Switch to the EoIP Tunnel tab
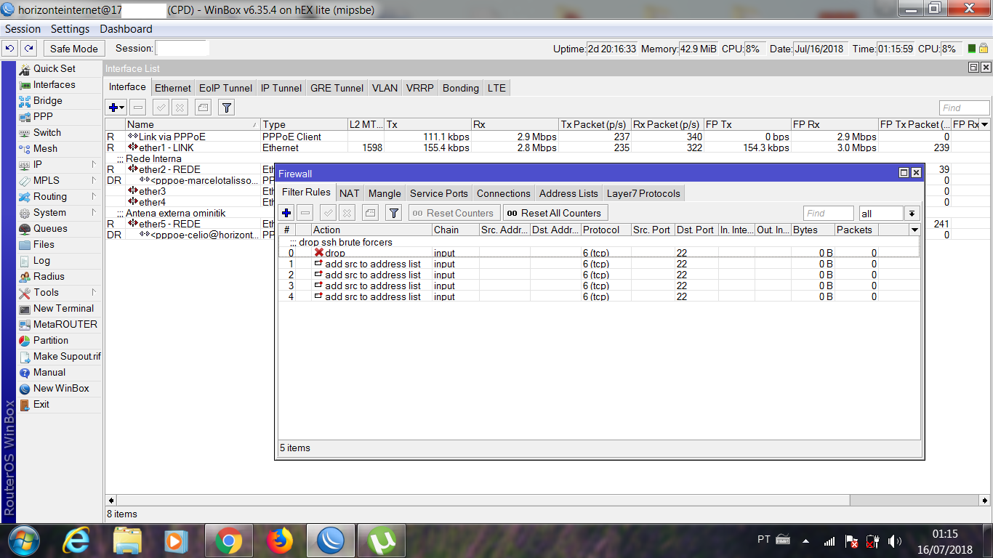 (225, 88)
